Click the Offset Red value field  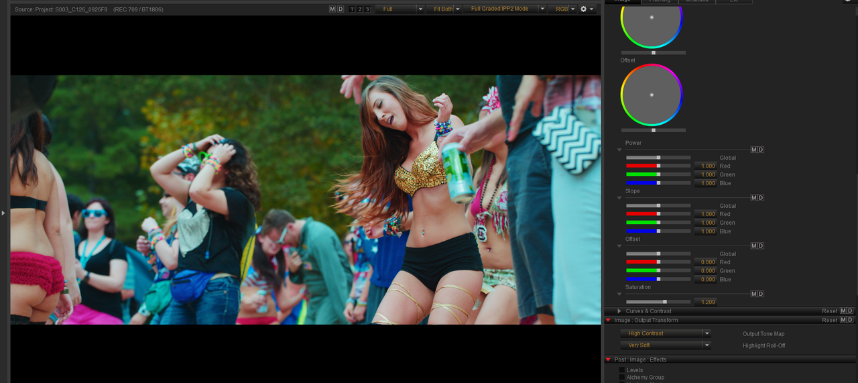tap(705, 263)
